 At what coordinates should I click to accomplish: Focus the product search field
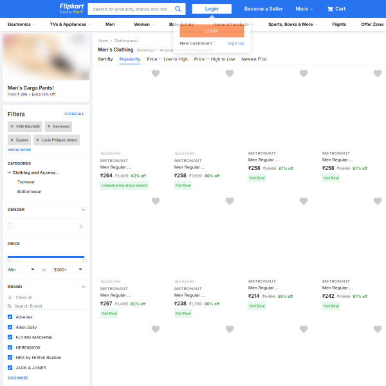click(130, 9)
